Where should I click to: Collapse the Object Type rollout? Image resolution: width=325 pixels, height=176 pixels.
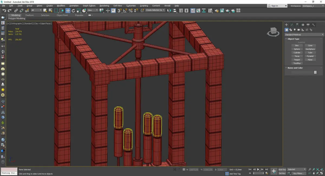coord(293,39)
